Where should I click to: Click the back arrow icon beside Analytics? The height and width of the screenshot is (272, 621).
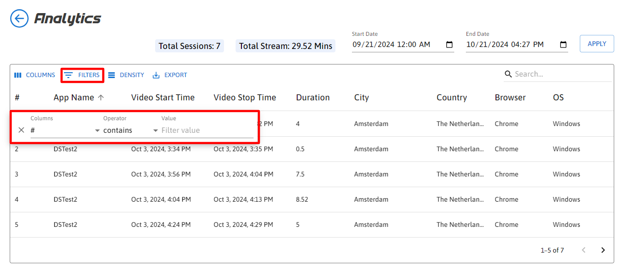click(19, 19)
